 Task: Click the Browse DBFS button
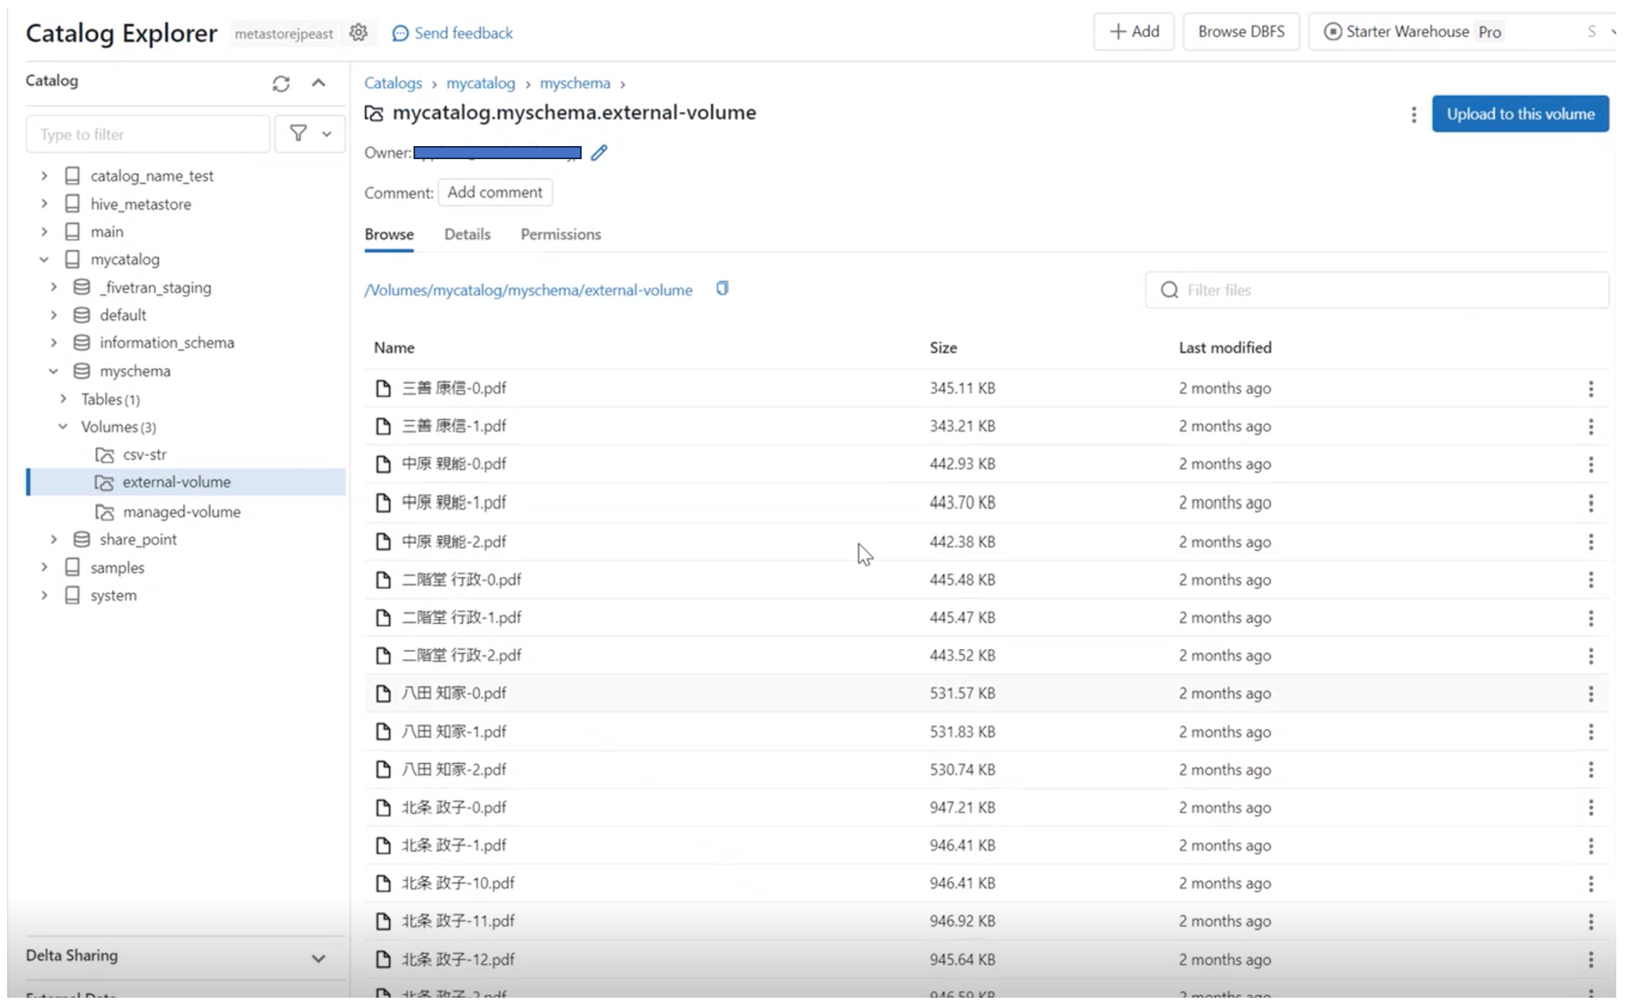(x=1240, y=32)
